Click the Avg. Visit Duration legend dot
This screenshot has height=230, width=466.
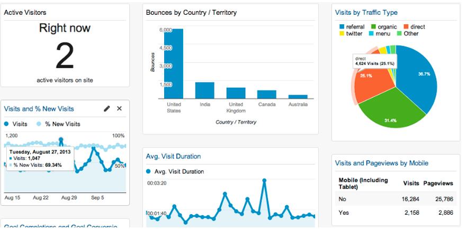(x=149, y=171)
